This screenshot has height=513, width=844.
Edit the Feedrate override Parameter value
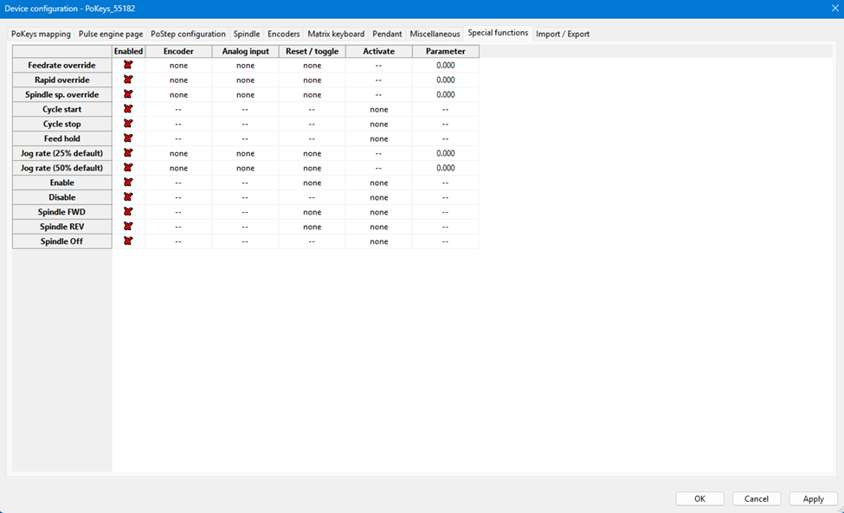point(445,66)
